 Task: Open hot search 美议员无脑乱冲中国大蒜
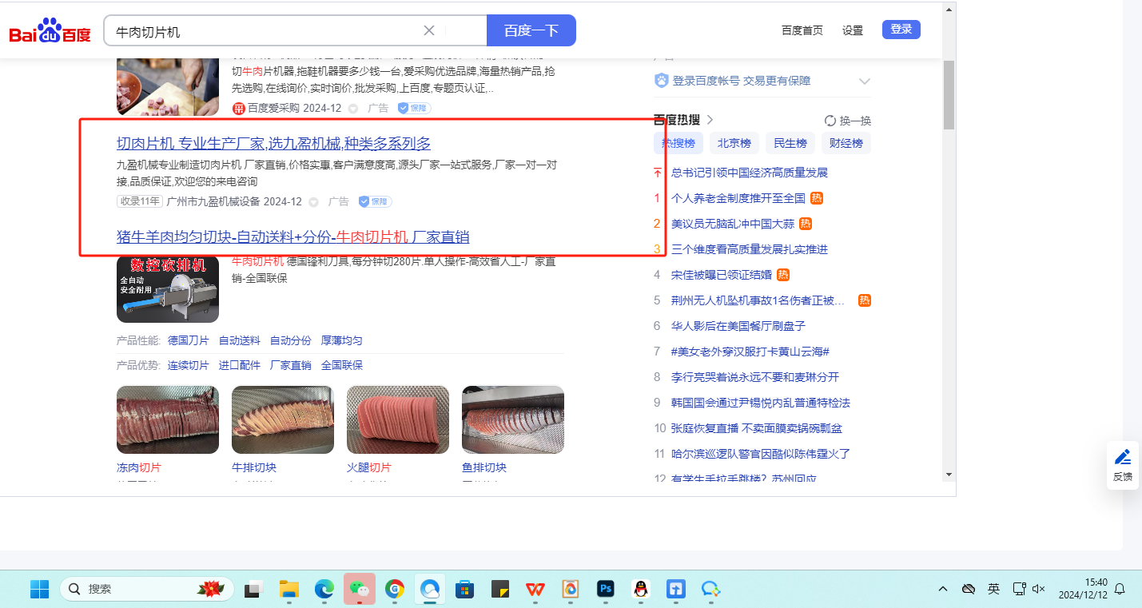pyautogui.click(x=734, y=224)
